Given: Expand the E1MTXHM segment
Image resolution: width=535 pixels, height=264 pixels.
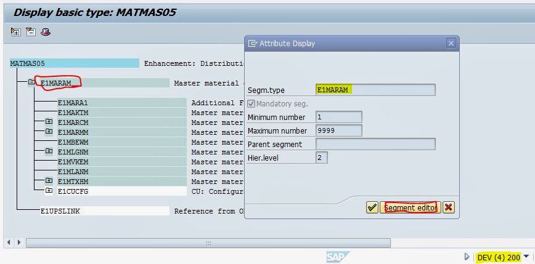Looking at the screenshot, I should click(49, 180).
